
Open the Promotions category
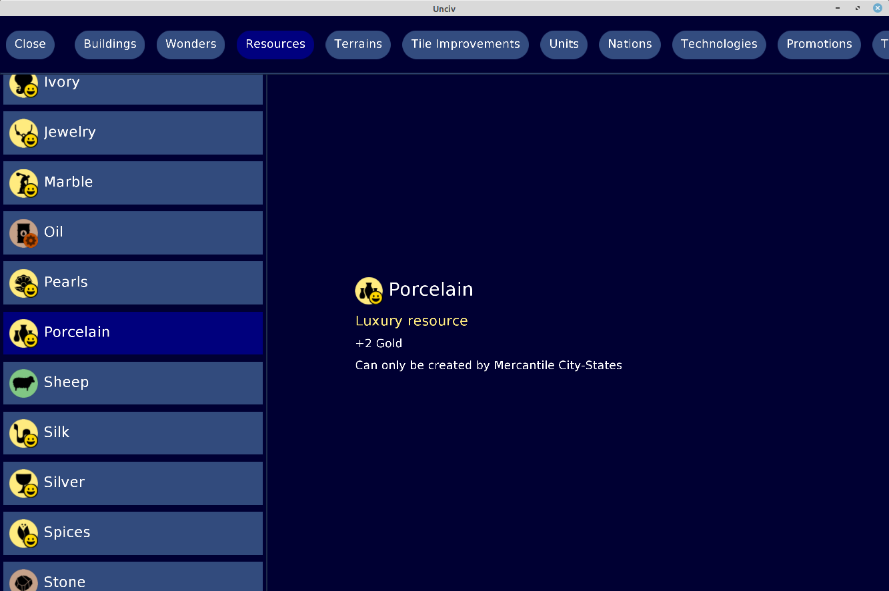tap(819, 45)
